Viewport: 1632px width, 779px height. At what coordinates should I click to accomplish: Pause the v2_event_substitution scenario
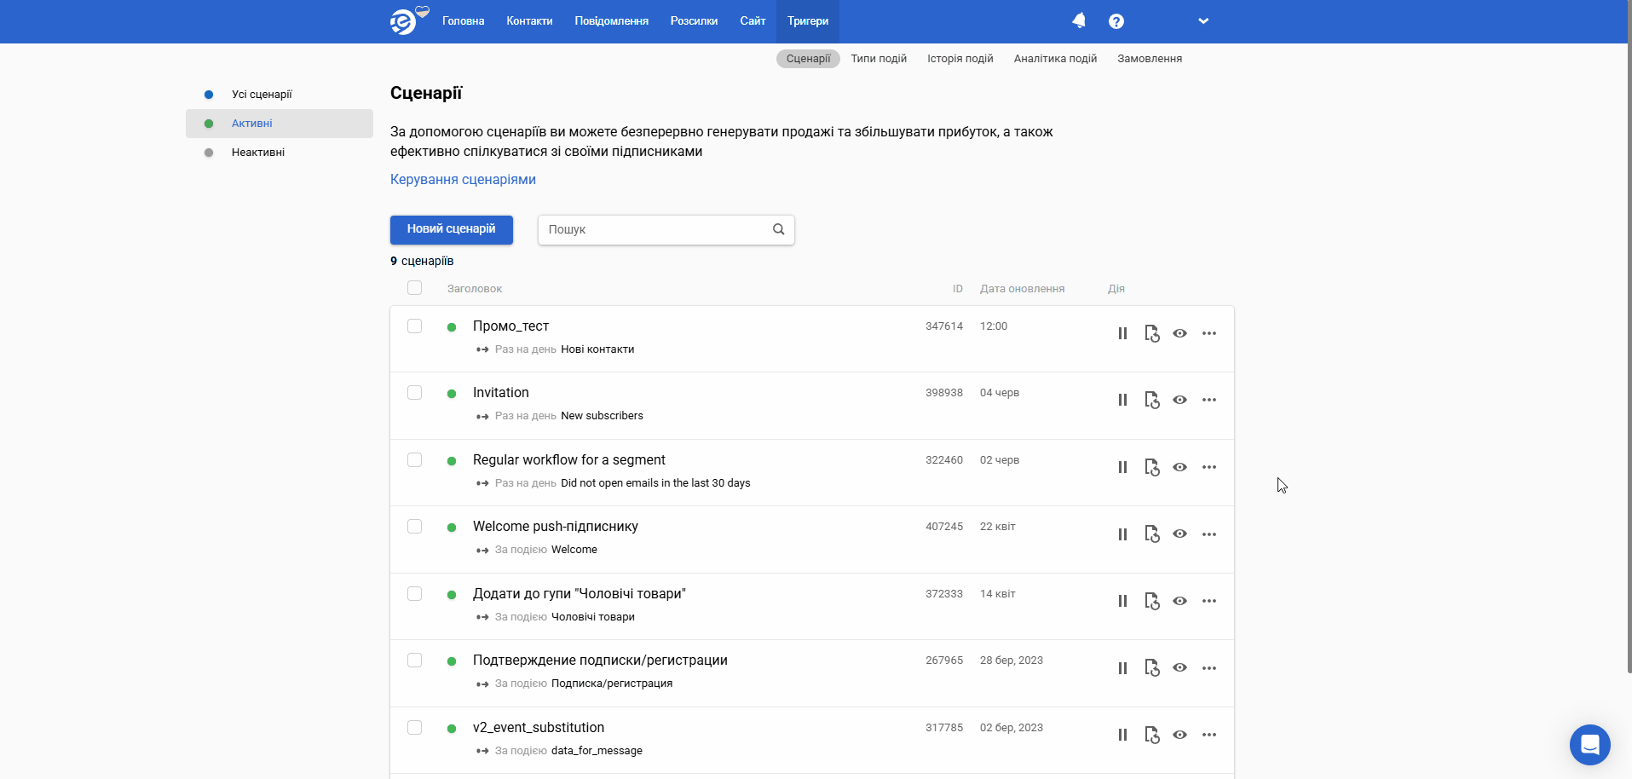tap(1122, 735)
